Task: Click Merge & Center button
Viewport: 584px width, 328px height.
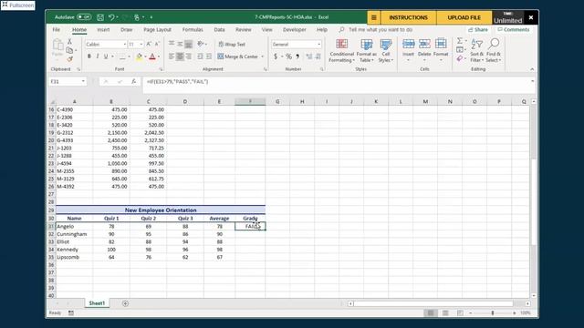Action: pos(238,56)
